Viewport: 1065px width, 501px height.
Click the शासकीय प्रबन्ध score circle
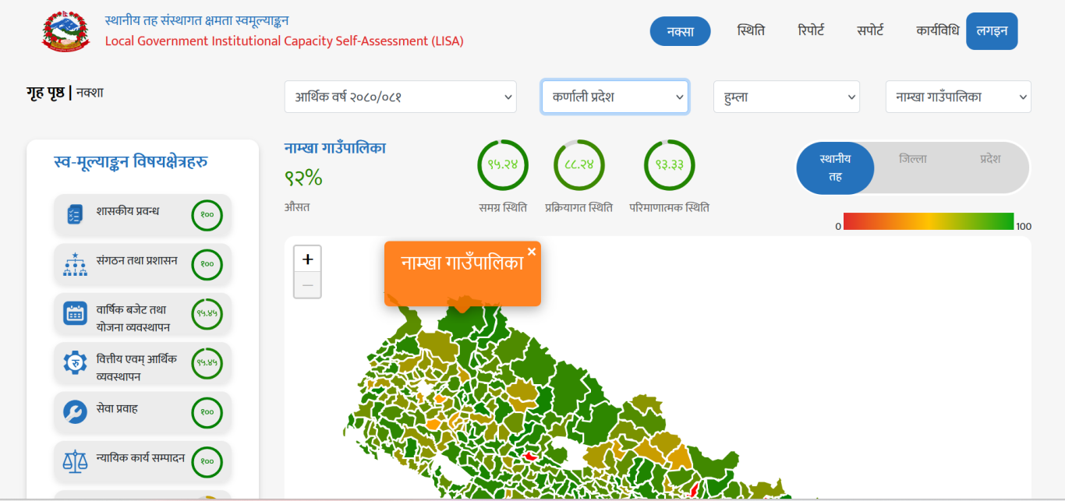[207, 214]
